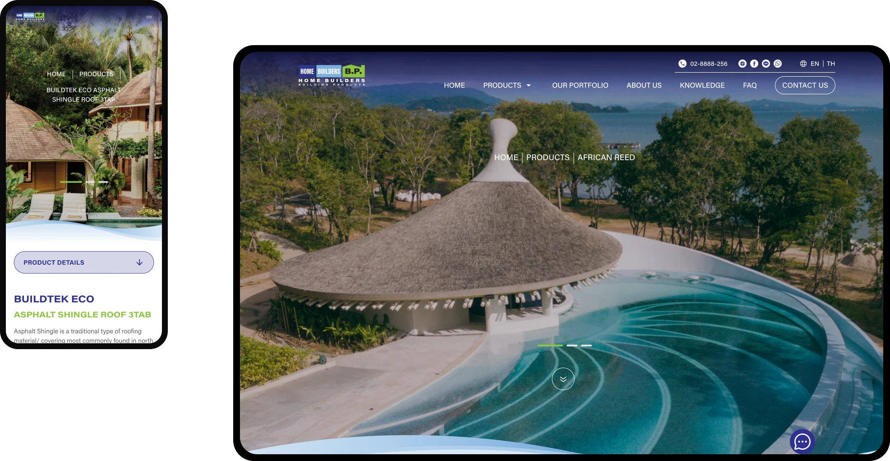
Task: Open the mobile hamburger menu icon
Action: click(x=149, y=17)
